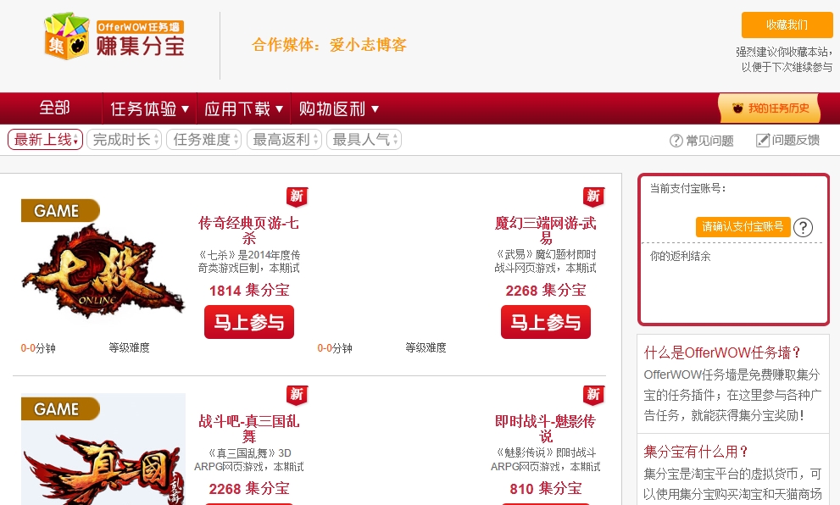Click 集分宝有什么用？ heading
840x505 pixels.
pyautogui.click(x=697, y=452)
